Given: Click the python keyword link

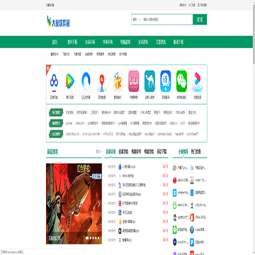Looking at the screenshot, I should (69, 123).
